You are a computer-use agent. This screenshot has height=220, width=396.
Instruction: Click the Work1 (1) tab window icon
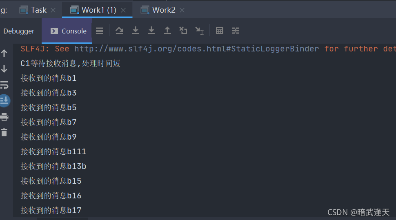point(74,10)
